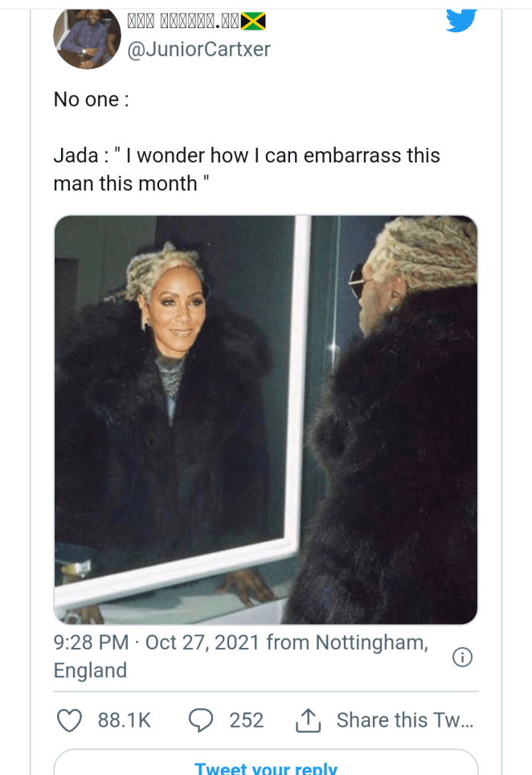The image size is (532, 775).
Task: Click the share arrow icon
Action: tap(309, 720)
